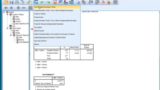Click the grey Associate Autoscript icon
Image resolution: width=160 pixels, height=90 pixels.
(x=97, y=2)
